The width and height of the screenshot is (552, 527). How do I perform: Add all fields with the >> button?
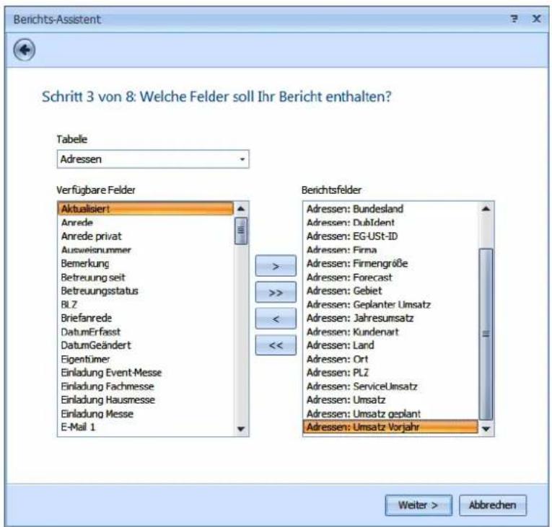(x=276, y=293)
